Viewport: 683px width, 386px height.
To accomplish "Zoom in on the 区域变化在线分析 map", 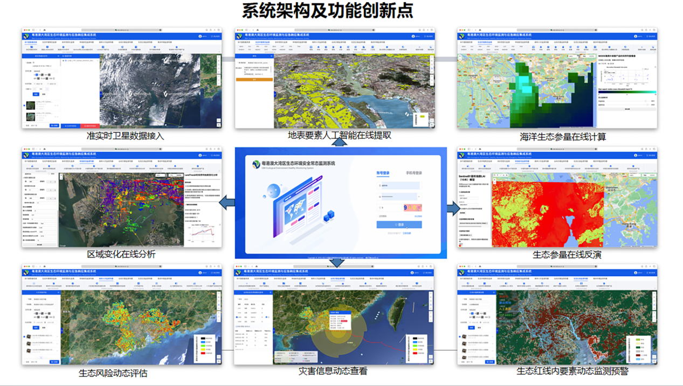I will tap(61, 176).
